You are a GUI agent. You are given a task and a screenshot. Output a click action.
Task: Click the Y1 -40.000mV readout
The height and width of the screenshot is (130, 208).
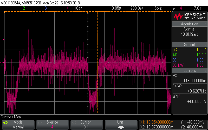[192, 122]
